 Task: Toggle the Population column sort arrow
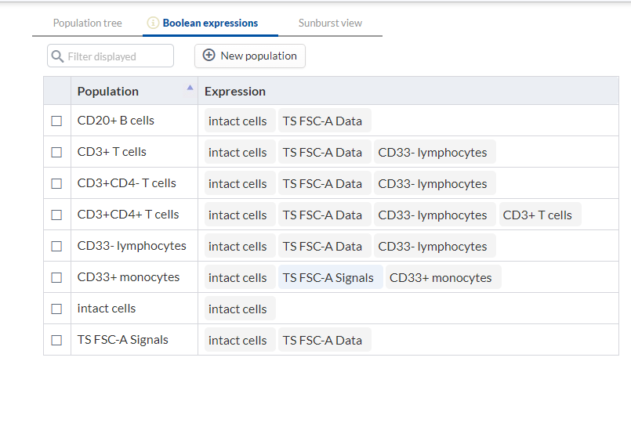(190, 88)
